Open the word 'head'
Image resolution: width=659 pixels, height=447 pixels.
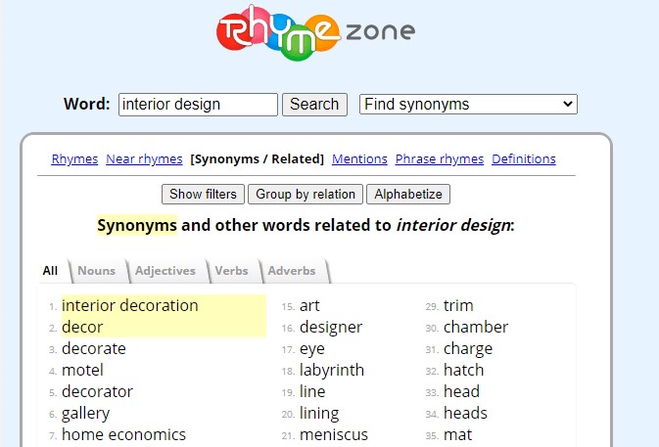461,391
